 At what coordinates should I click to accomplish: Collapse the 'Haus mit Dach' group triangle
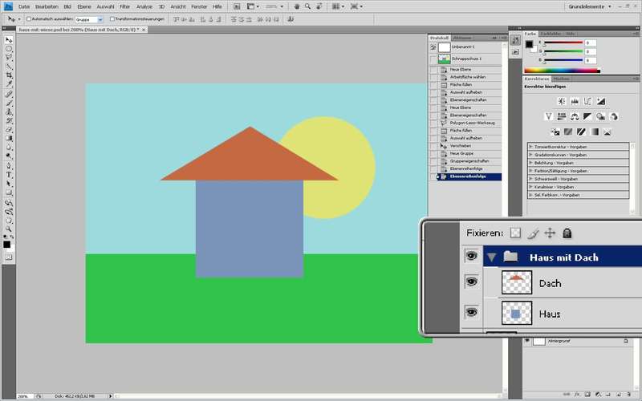pyautogui.click(x=491, y=257)
